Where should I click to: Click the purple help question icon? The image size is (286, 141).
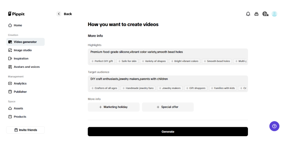click(274, 126)
